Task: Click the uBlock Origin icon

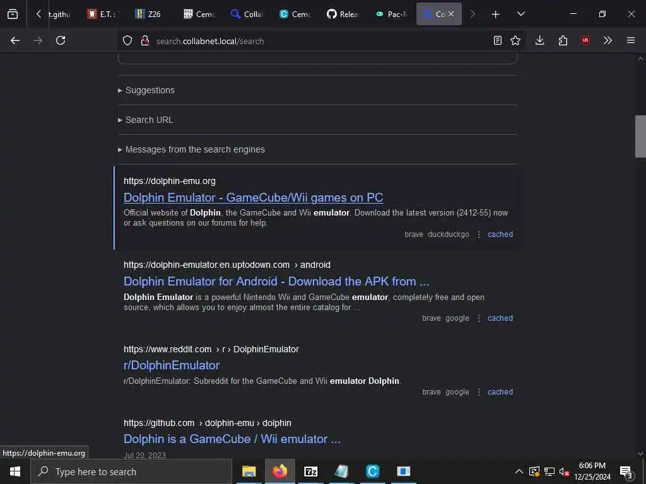Action: [x=585, y=40]
